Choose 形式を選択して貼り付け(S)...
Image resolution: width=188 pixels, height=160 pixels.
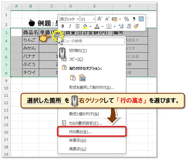pyautogui.click(x=92, y=87)
